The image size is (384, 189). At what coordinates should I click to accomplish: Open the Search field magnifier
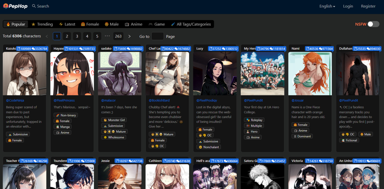(x=34, y=6)
